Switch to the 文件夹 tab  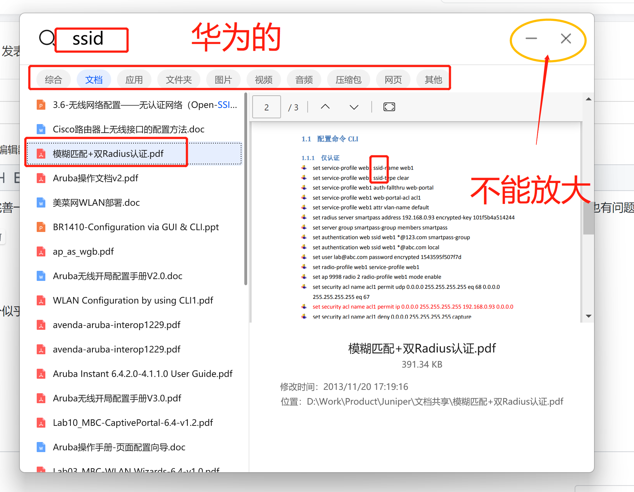[x=179, y=79]
